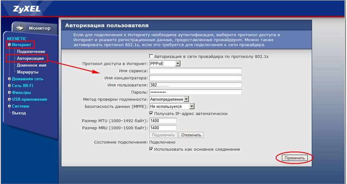The height and width of the screenshot is (184, 347).
Task: Toggle automatic IP address checkbox
Action: [x=151, y=114]
